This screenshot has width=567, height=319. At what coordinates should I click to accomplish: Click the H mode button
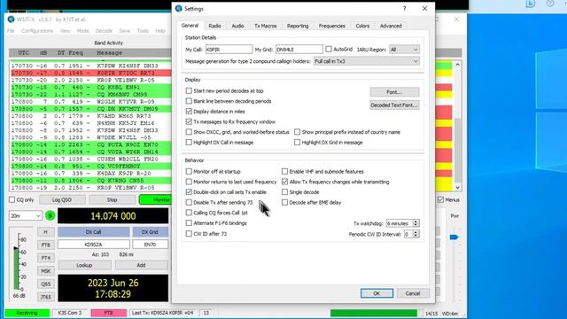[x=45, y=232]
